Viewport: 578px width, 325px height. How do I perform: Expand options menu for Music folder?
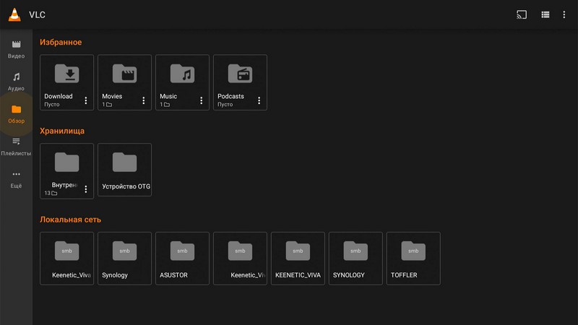(202, 100)
